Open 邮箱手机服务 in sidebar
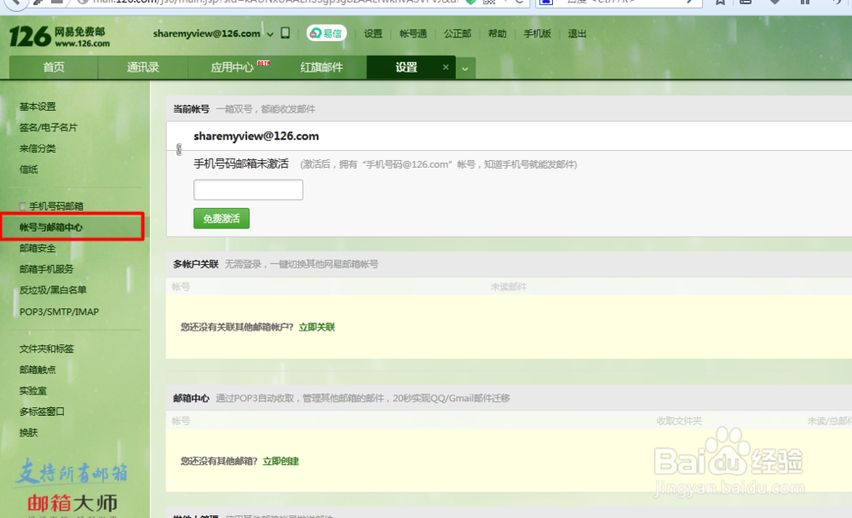This screenshot has width=852, height=518. tap(46, 269)
